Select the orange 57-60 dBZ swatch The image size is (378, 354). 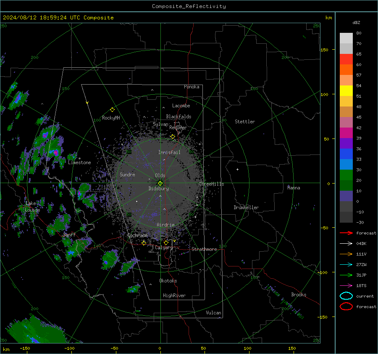tap(346, 70)
